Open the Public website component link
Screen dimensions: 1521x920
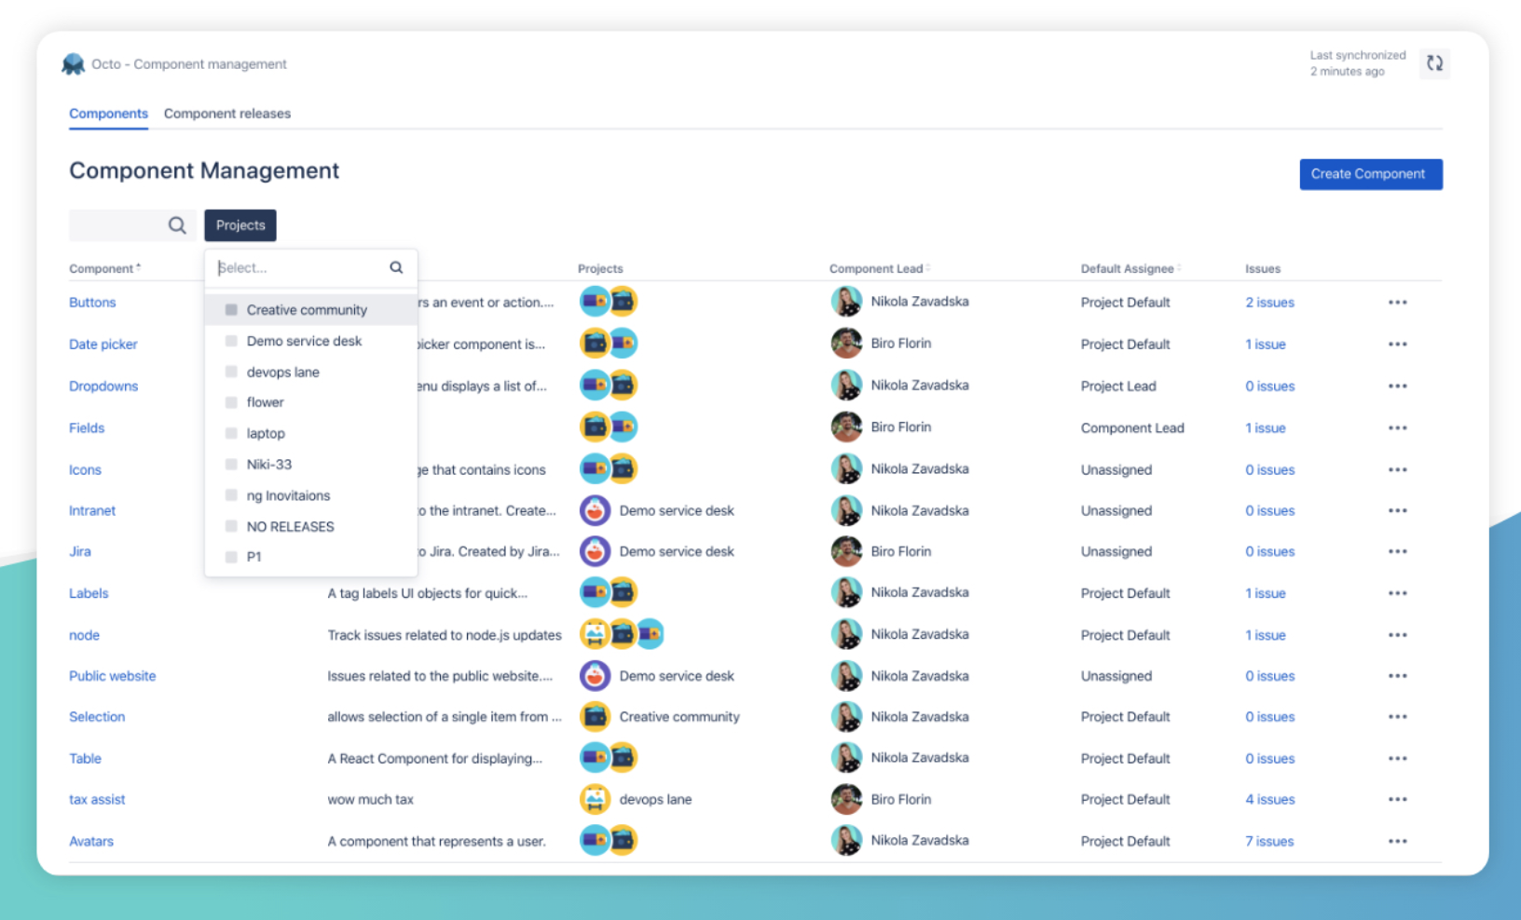(113, 676)
